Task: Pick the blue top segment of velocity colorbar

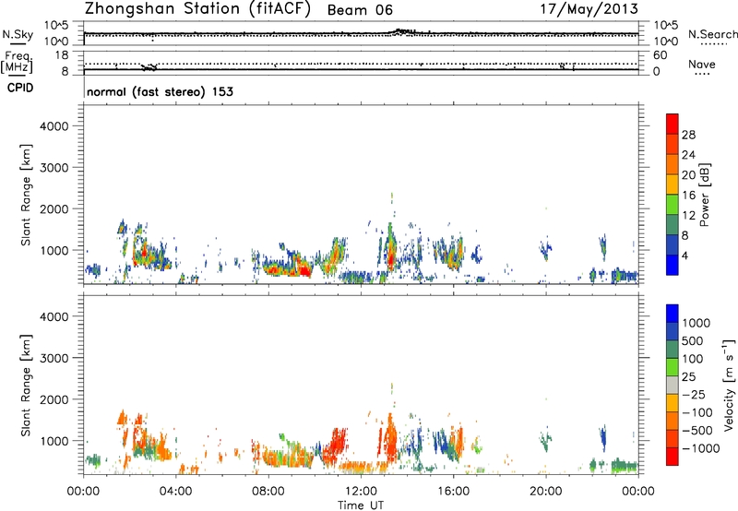Action: coord(673,314)
